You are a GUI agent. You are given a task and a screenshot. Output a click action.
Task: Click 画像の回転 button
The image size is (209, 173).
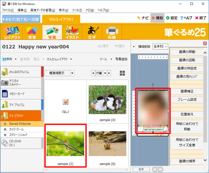[187, 60]
